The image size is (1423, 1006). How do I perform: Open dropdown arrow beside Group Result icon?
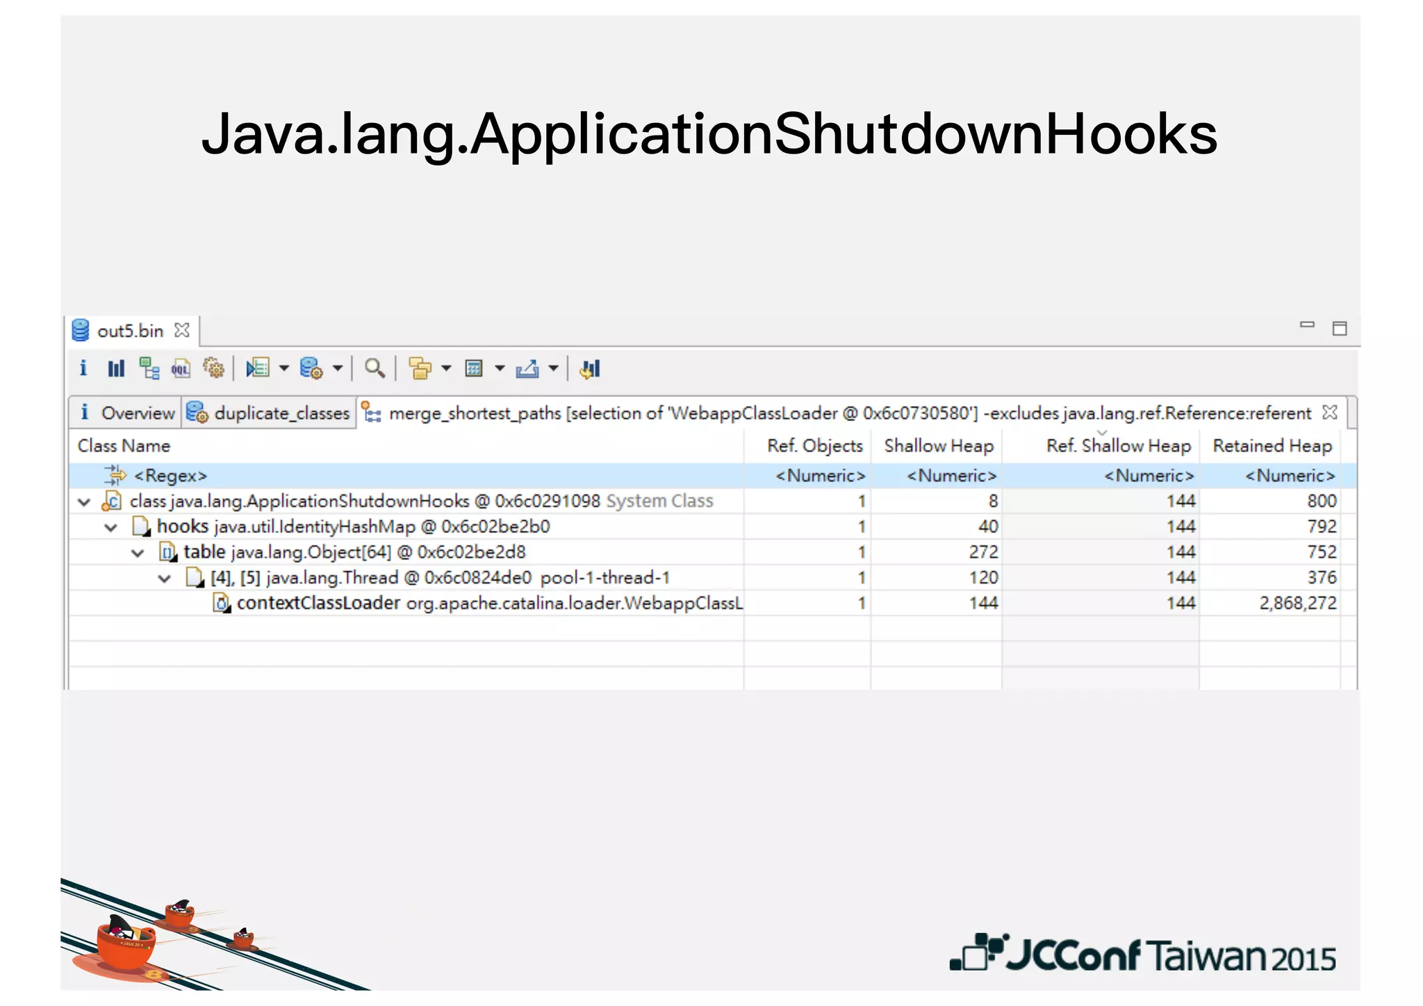[446, 368]
